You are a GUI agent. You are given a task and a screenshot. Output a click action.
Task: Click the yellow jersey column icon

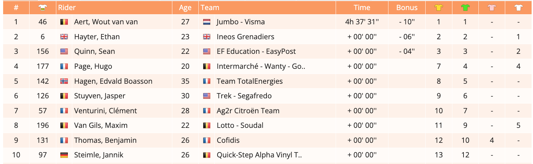438,7
